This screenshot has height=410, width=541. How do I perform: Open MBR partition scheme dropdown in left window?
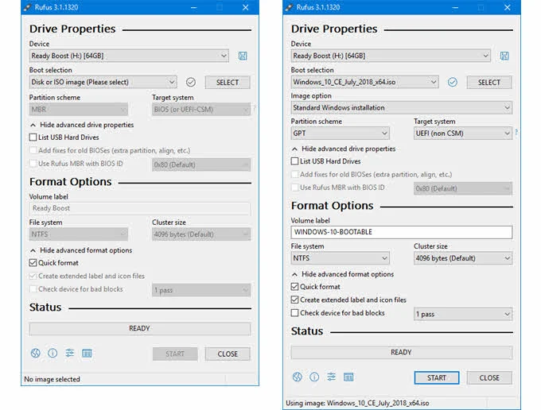coord(78,110)
